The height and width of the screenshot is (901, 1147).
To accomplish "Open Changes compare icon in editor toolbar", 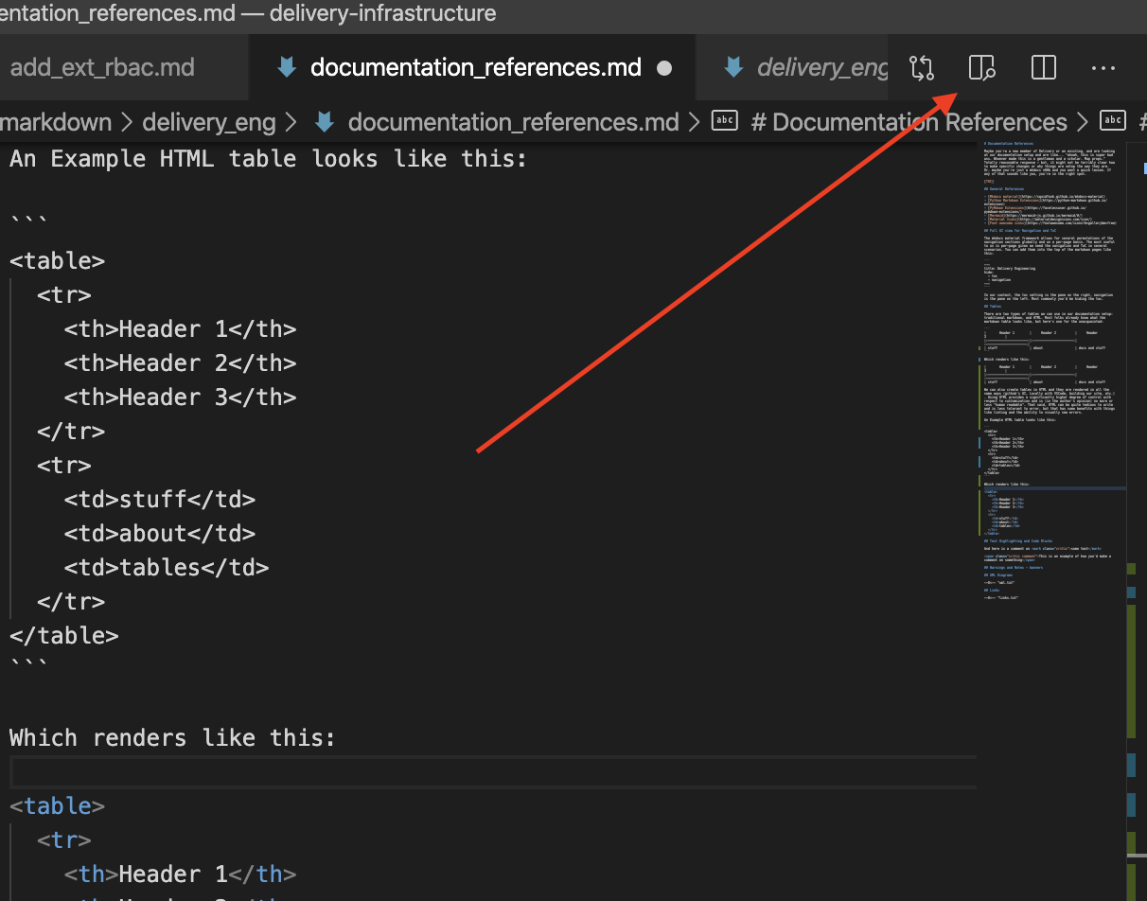I will [x=922, y=68].
